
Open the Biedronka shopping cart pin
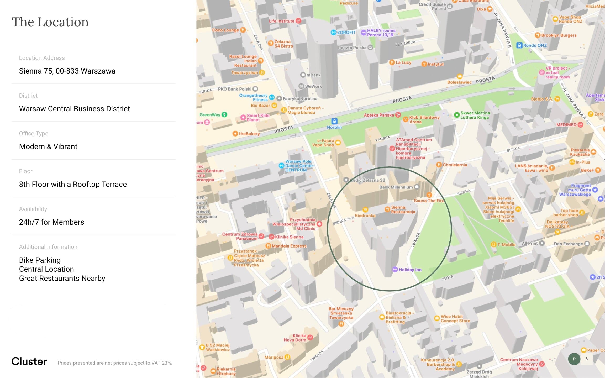tap(365, 210)
